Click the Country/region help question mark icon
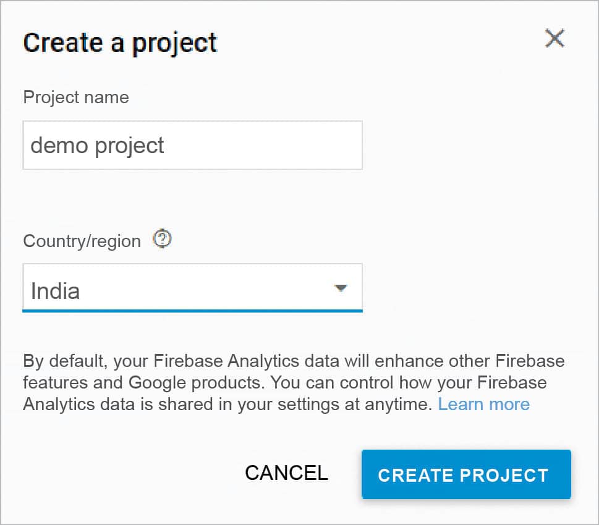Screen dimensions: 599x525 click(x=162, y=239)
